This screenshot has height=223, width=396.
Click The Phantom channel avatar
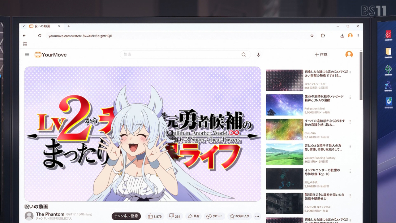pos(29,216)
